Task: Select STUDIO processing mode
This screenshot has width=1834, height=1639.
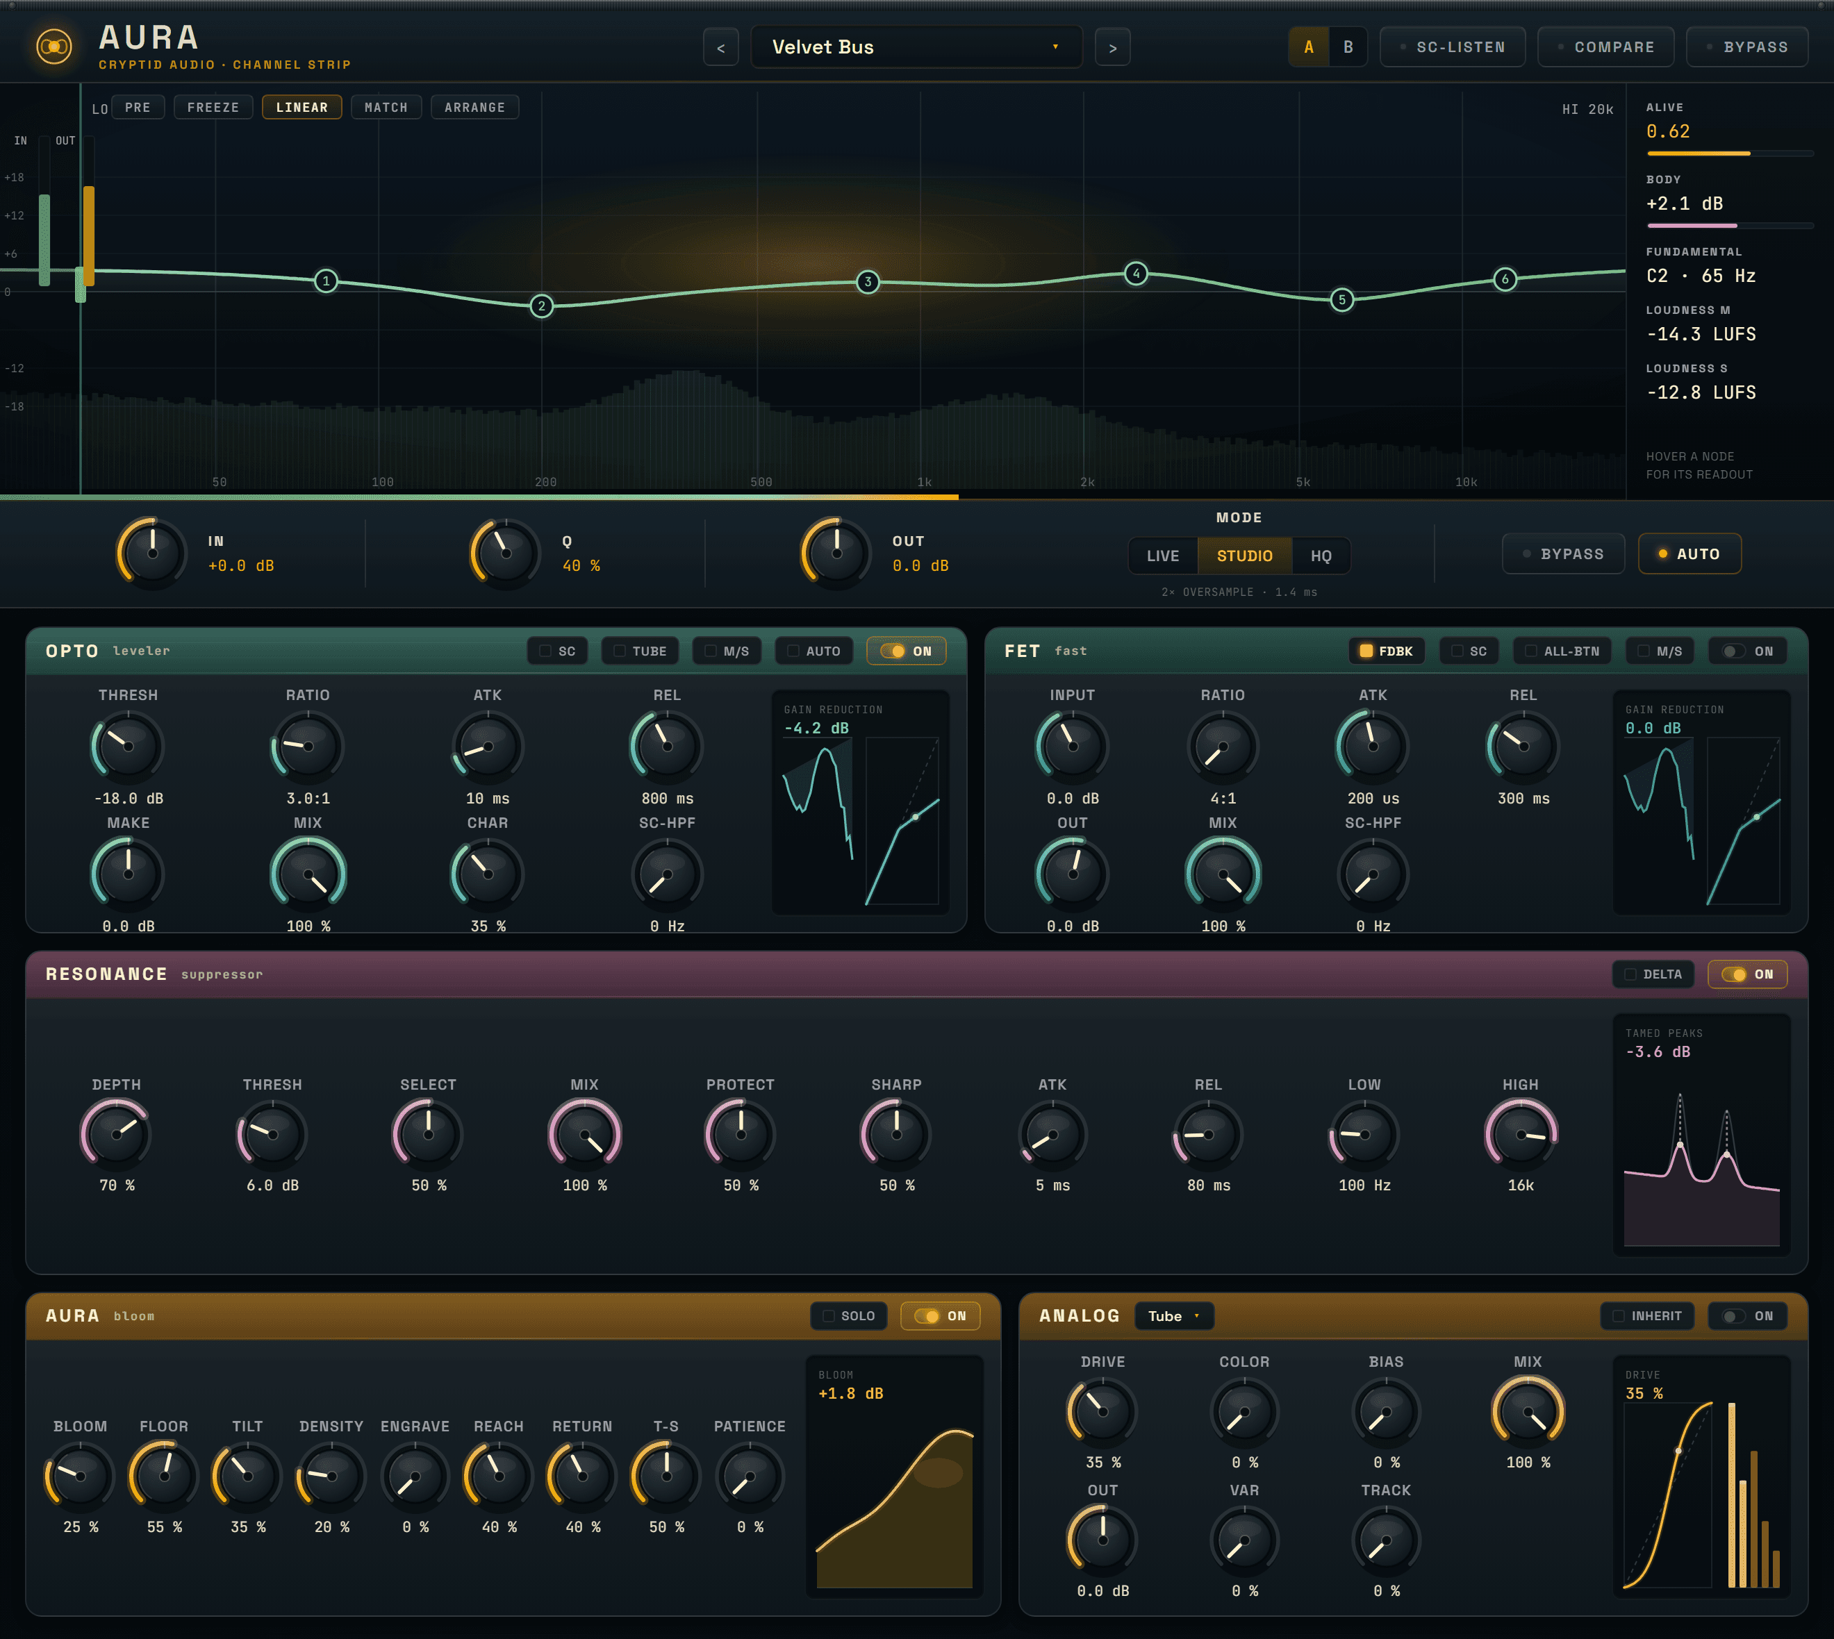Action: click(1245, 556)
